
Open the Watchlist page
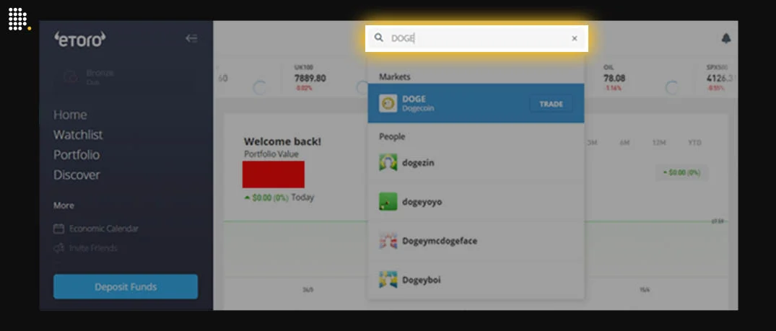pyautogui.click(x=78, y=135)
